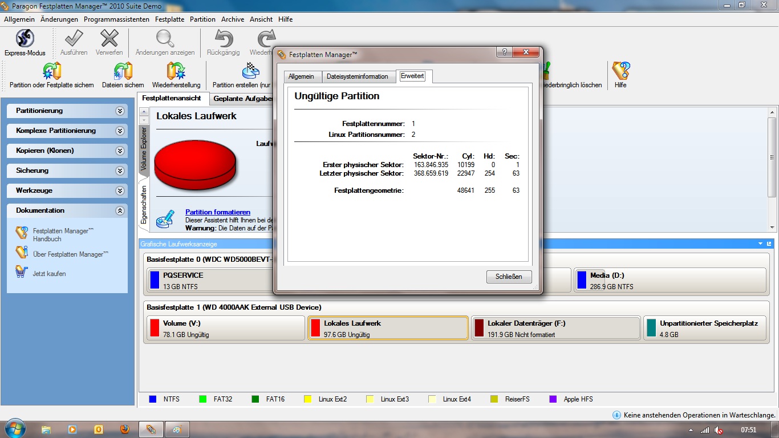
Task: Select the Lokales Laufwerk 97.6 GB partition
Action: point(388,328)
